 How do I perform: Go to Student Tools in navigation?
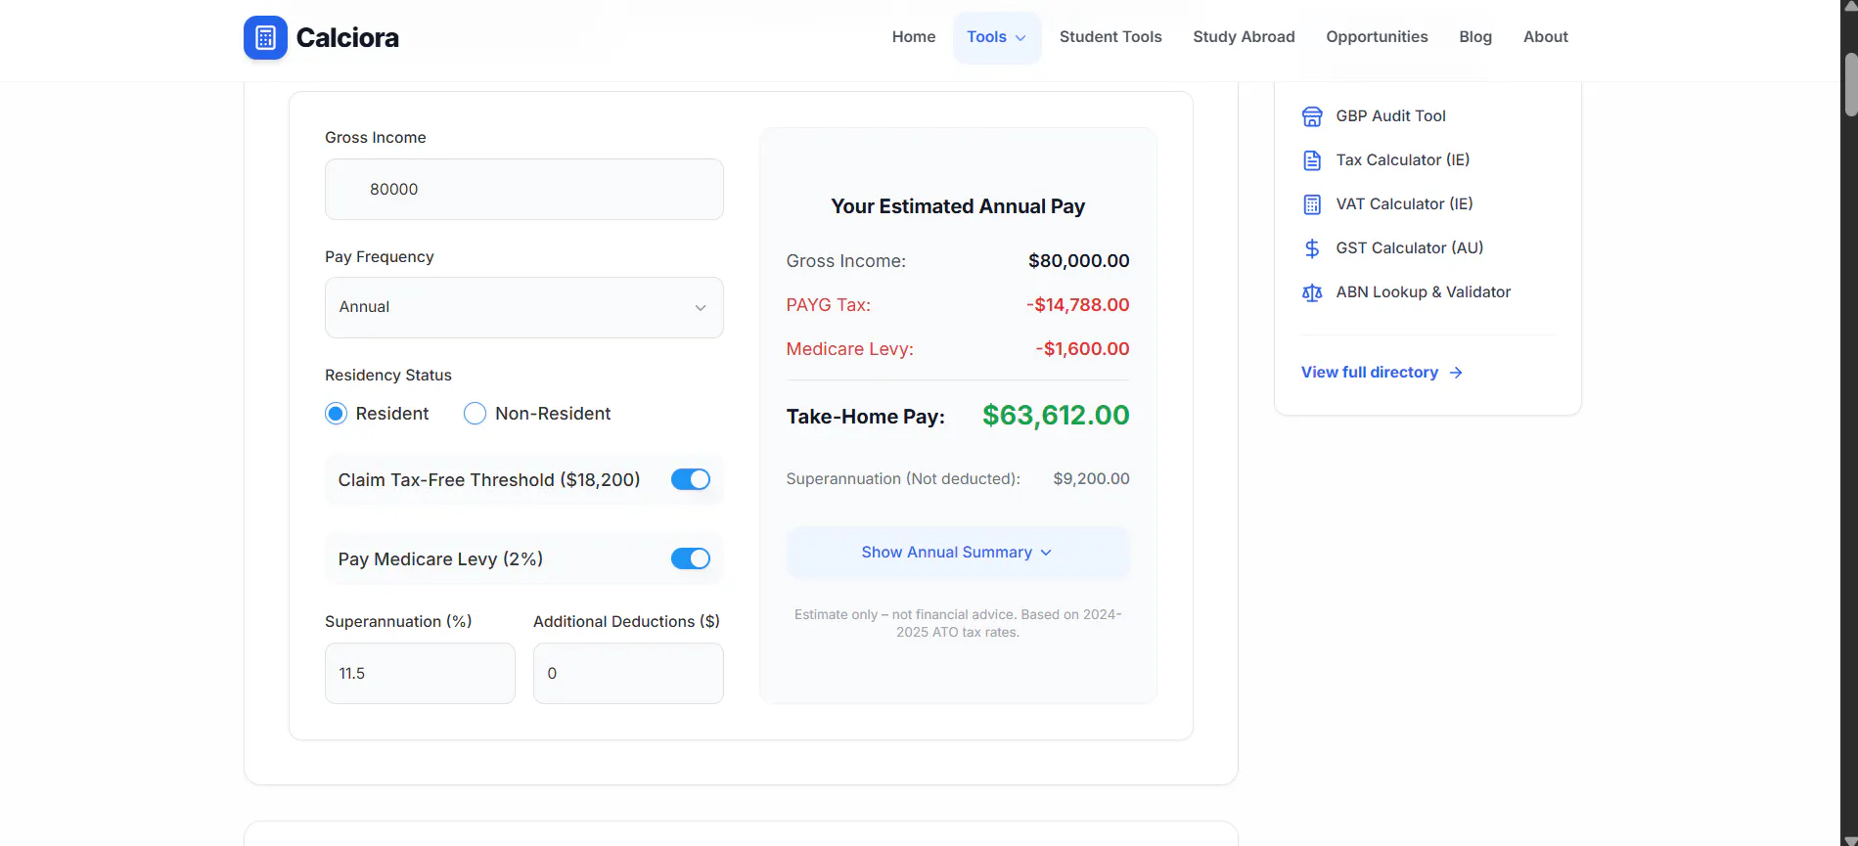tap(1110, 37)
